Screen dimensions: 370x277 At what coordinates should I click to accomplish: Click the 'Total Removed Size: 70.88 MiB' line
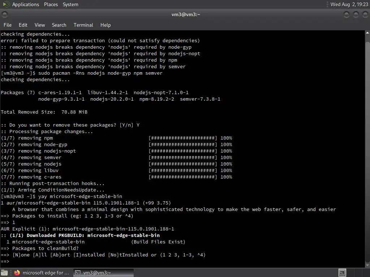(x=44, y=112)
